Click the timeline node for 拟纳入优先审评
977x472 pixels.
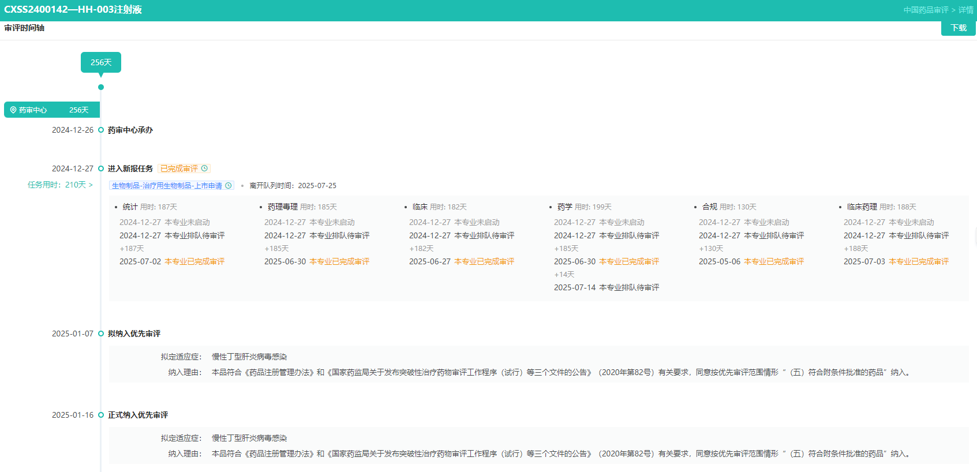[x=101, y=334]
